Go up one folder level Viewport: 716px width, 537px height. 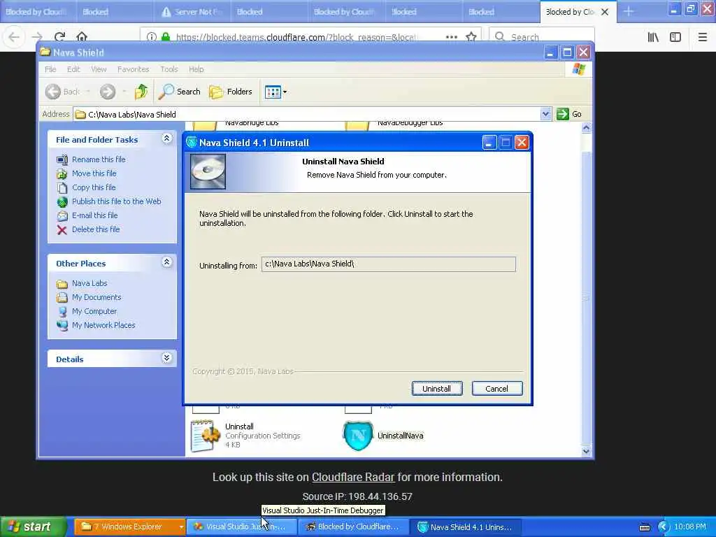point(141,92)
